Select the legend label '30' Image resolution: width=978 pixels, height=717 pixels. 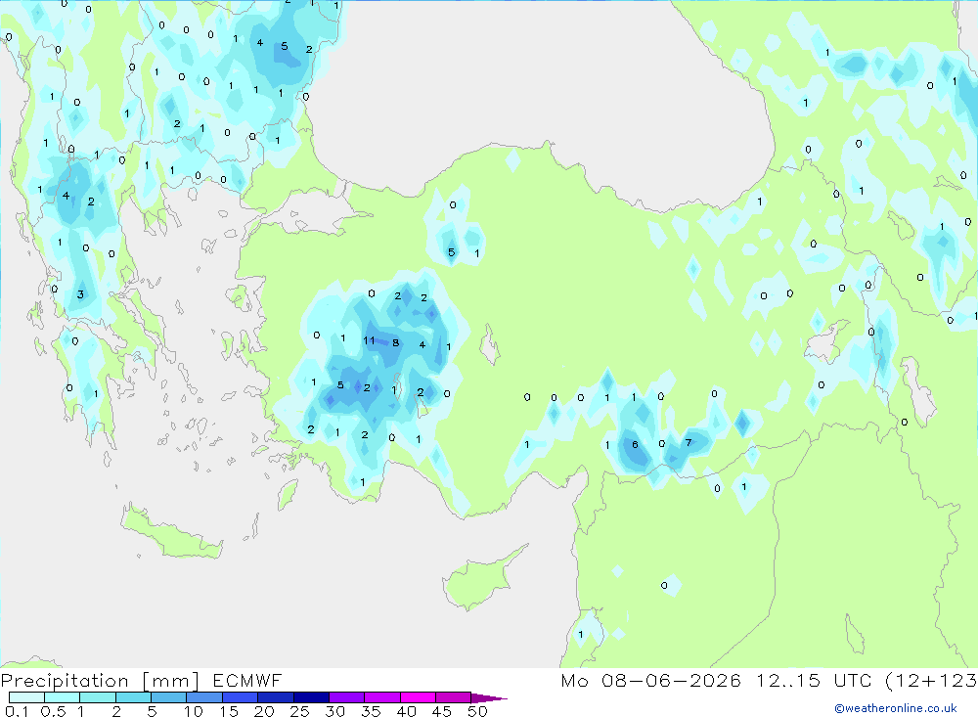[x=334, y=711]
